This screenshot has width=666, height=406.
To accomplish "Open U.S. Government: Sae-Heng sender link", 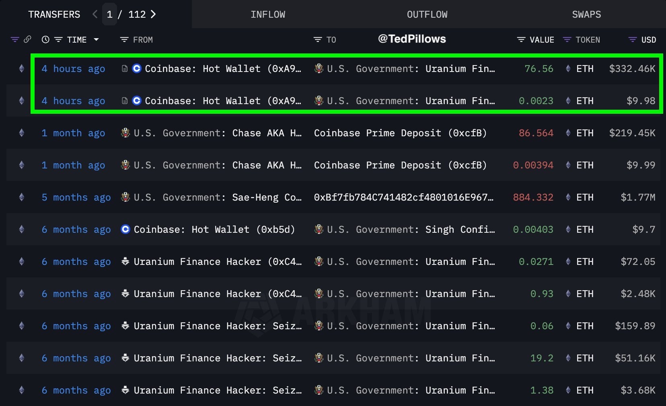I will point(217,197).
